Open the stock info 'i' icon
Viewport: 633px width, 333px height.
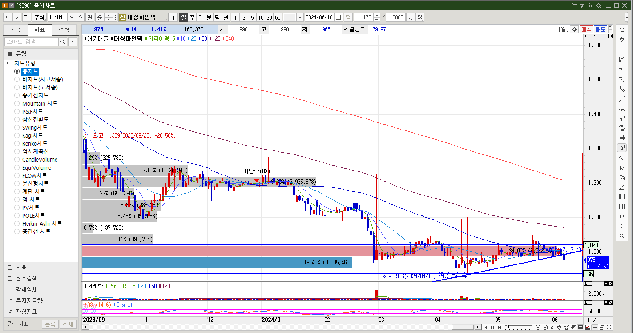(173, 17)
